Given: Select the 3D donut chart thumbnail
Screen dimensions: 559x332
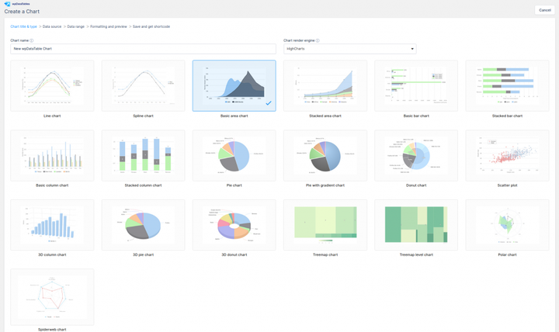Looking at the screenshot, I should [x=234, y=225].
